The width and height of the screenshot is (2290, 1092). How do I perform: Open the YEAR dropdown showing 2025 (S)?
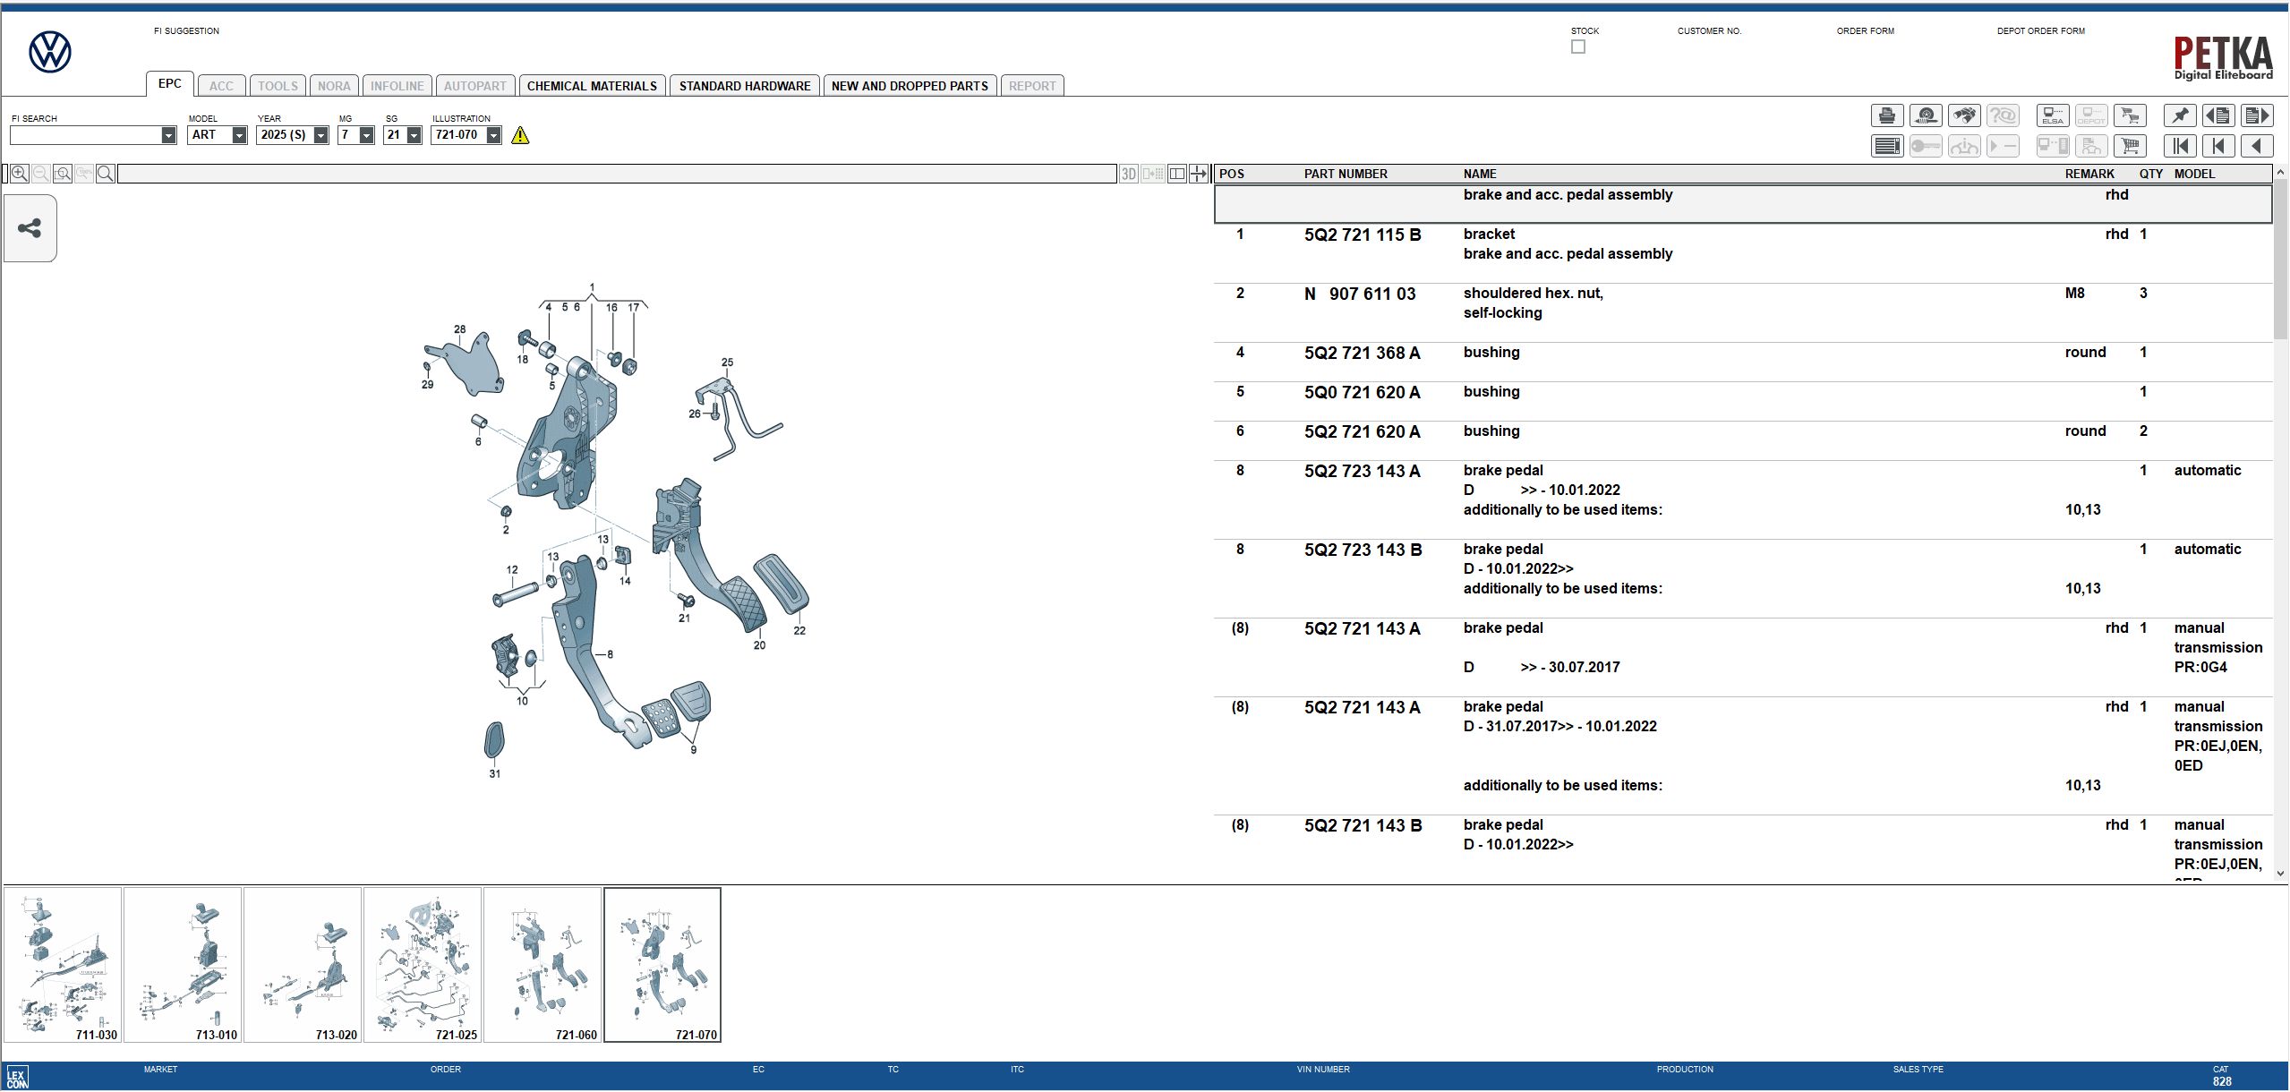coord(320,135)
